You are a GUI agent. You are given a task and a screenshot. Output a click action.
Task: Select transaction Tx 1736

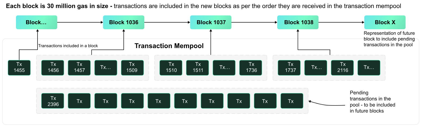251,67
